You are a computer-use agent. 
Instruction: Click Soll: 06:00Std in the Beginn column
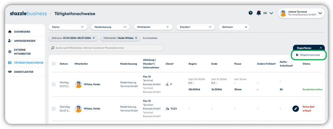pos(197,79)
